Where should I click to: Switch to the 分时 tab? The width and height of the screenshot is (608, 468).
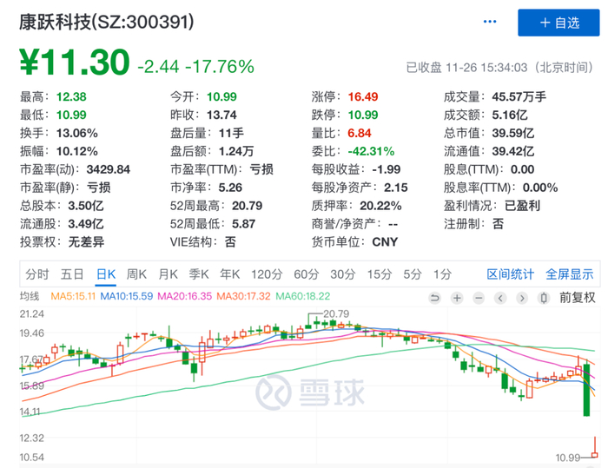pyautogui.click(x=37, y=274)
